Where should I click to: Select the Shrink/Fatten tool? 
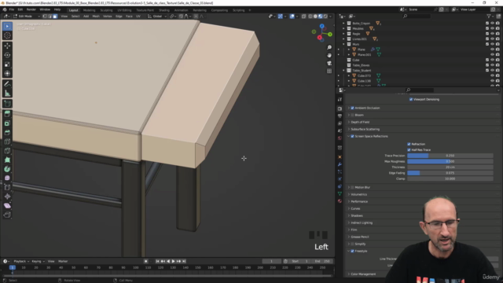point(7,197)
